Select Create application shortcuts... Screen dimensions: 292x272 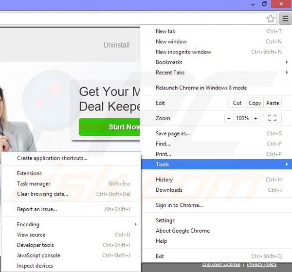(x=71, y=158)
